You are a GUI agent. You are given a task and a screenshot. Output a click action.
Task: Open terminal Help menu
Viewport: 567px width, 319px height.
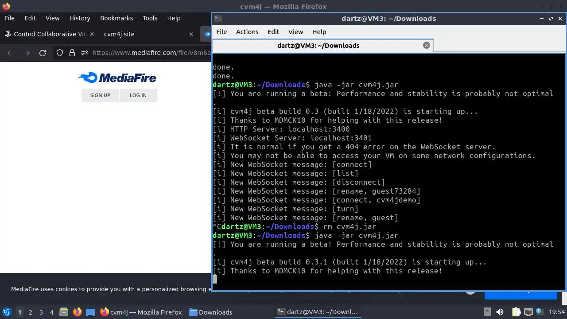tap(319, 32)
